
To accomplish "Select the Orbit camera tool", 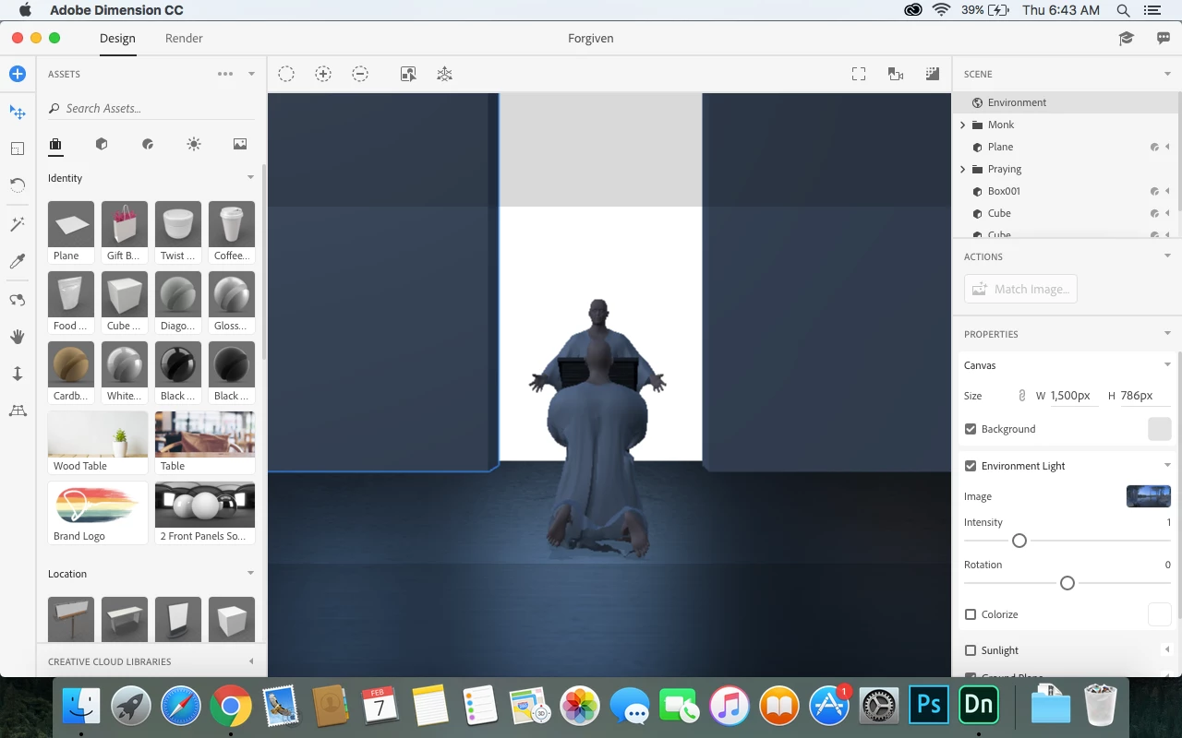I will 18,300.
